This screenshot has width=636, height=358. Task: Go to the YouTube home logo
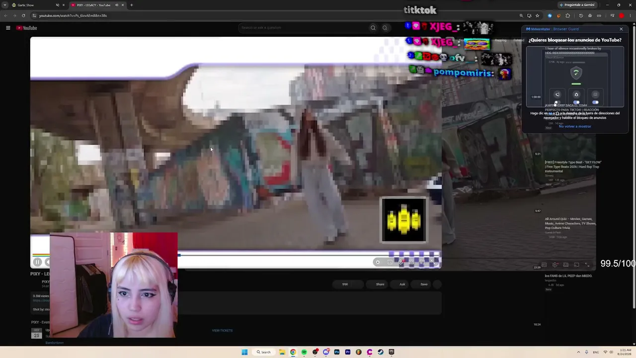pos(27,28)
